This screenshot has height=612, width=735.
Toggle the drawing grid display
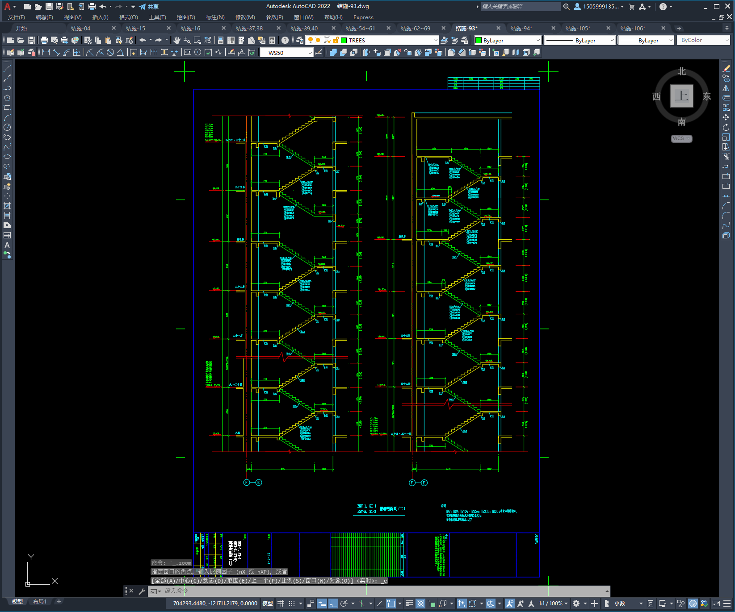tap(281, 604)
